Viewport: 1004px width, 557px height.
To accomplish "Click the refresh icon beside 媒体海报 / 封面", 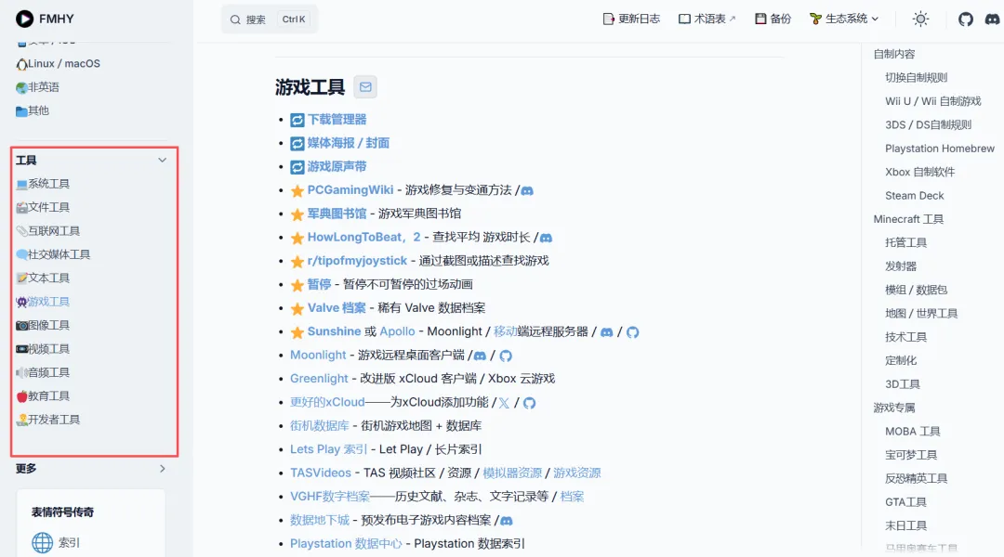I will pos(297,143).
